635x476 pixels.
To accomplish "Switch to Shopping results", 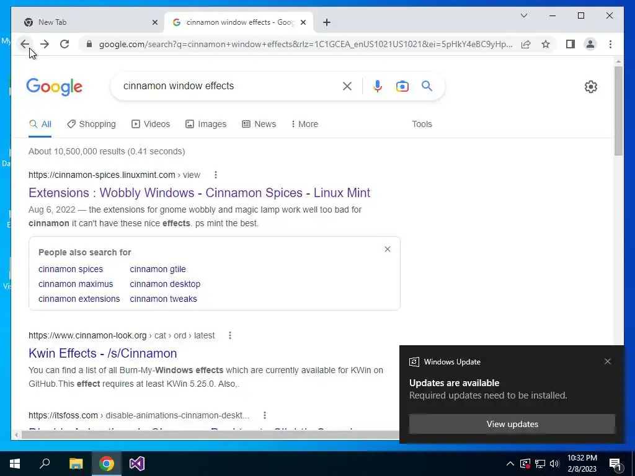I will tap(92, 124).
